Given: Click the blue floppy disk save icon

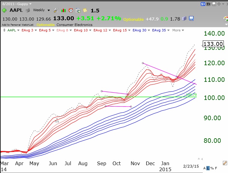Looking at the screenshot, I should click(191, 18).
